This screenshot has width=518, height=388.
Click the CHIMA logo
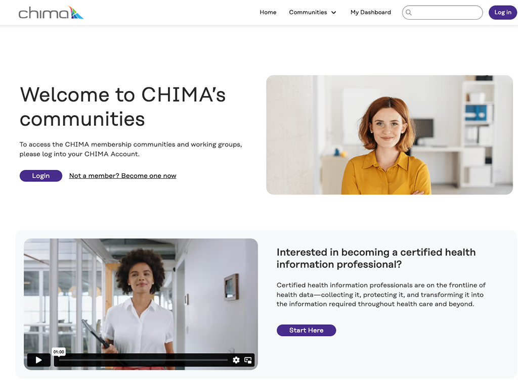[51, 13]
